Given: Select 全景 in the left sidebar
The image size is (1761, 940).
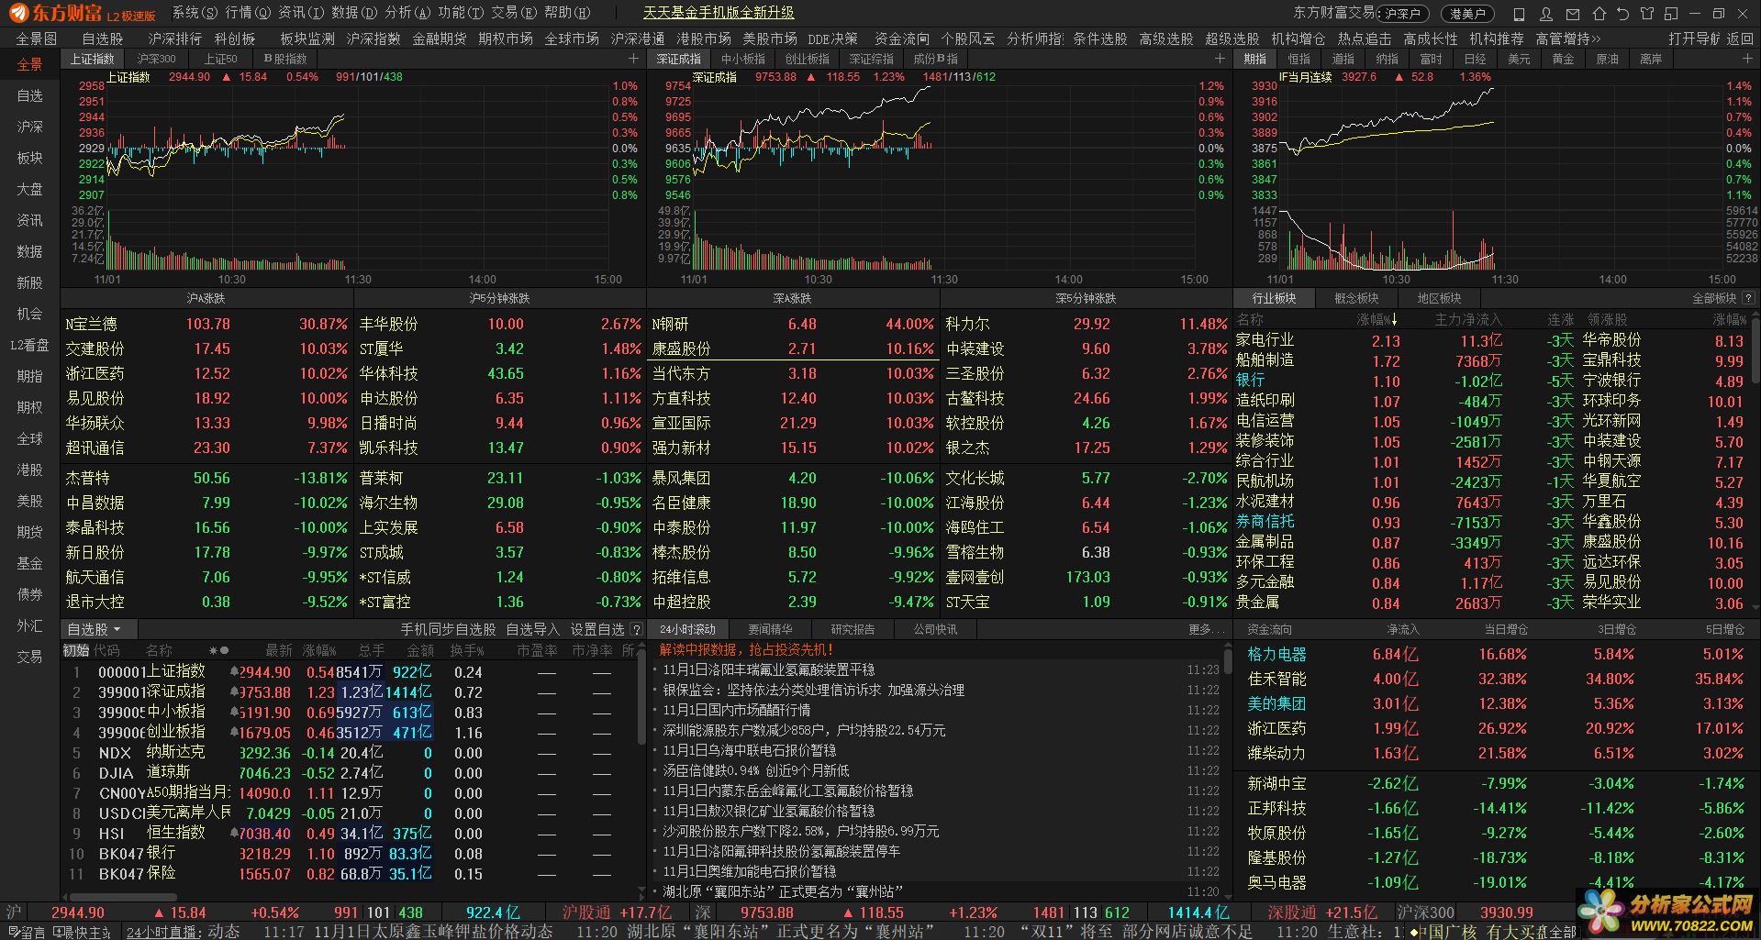Looking at the screenshot, I should coord(29,64).
